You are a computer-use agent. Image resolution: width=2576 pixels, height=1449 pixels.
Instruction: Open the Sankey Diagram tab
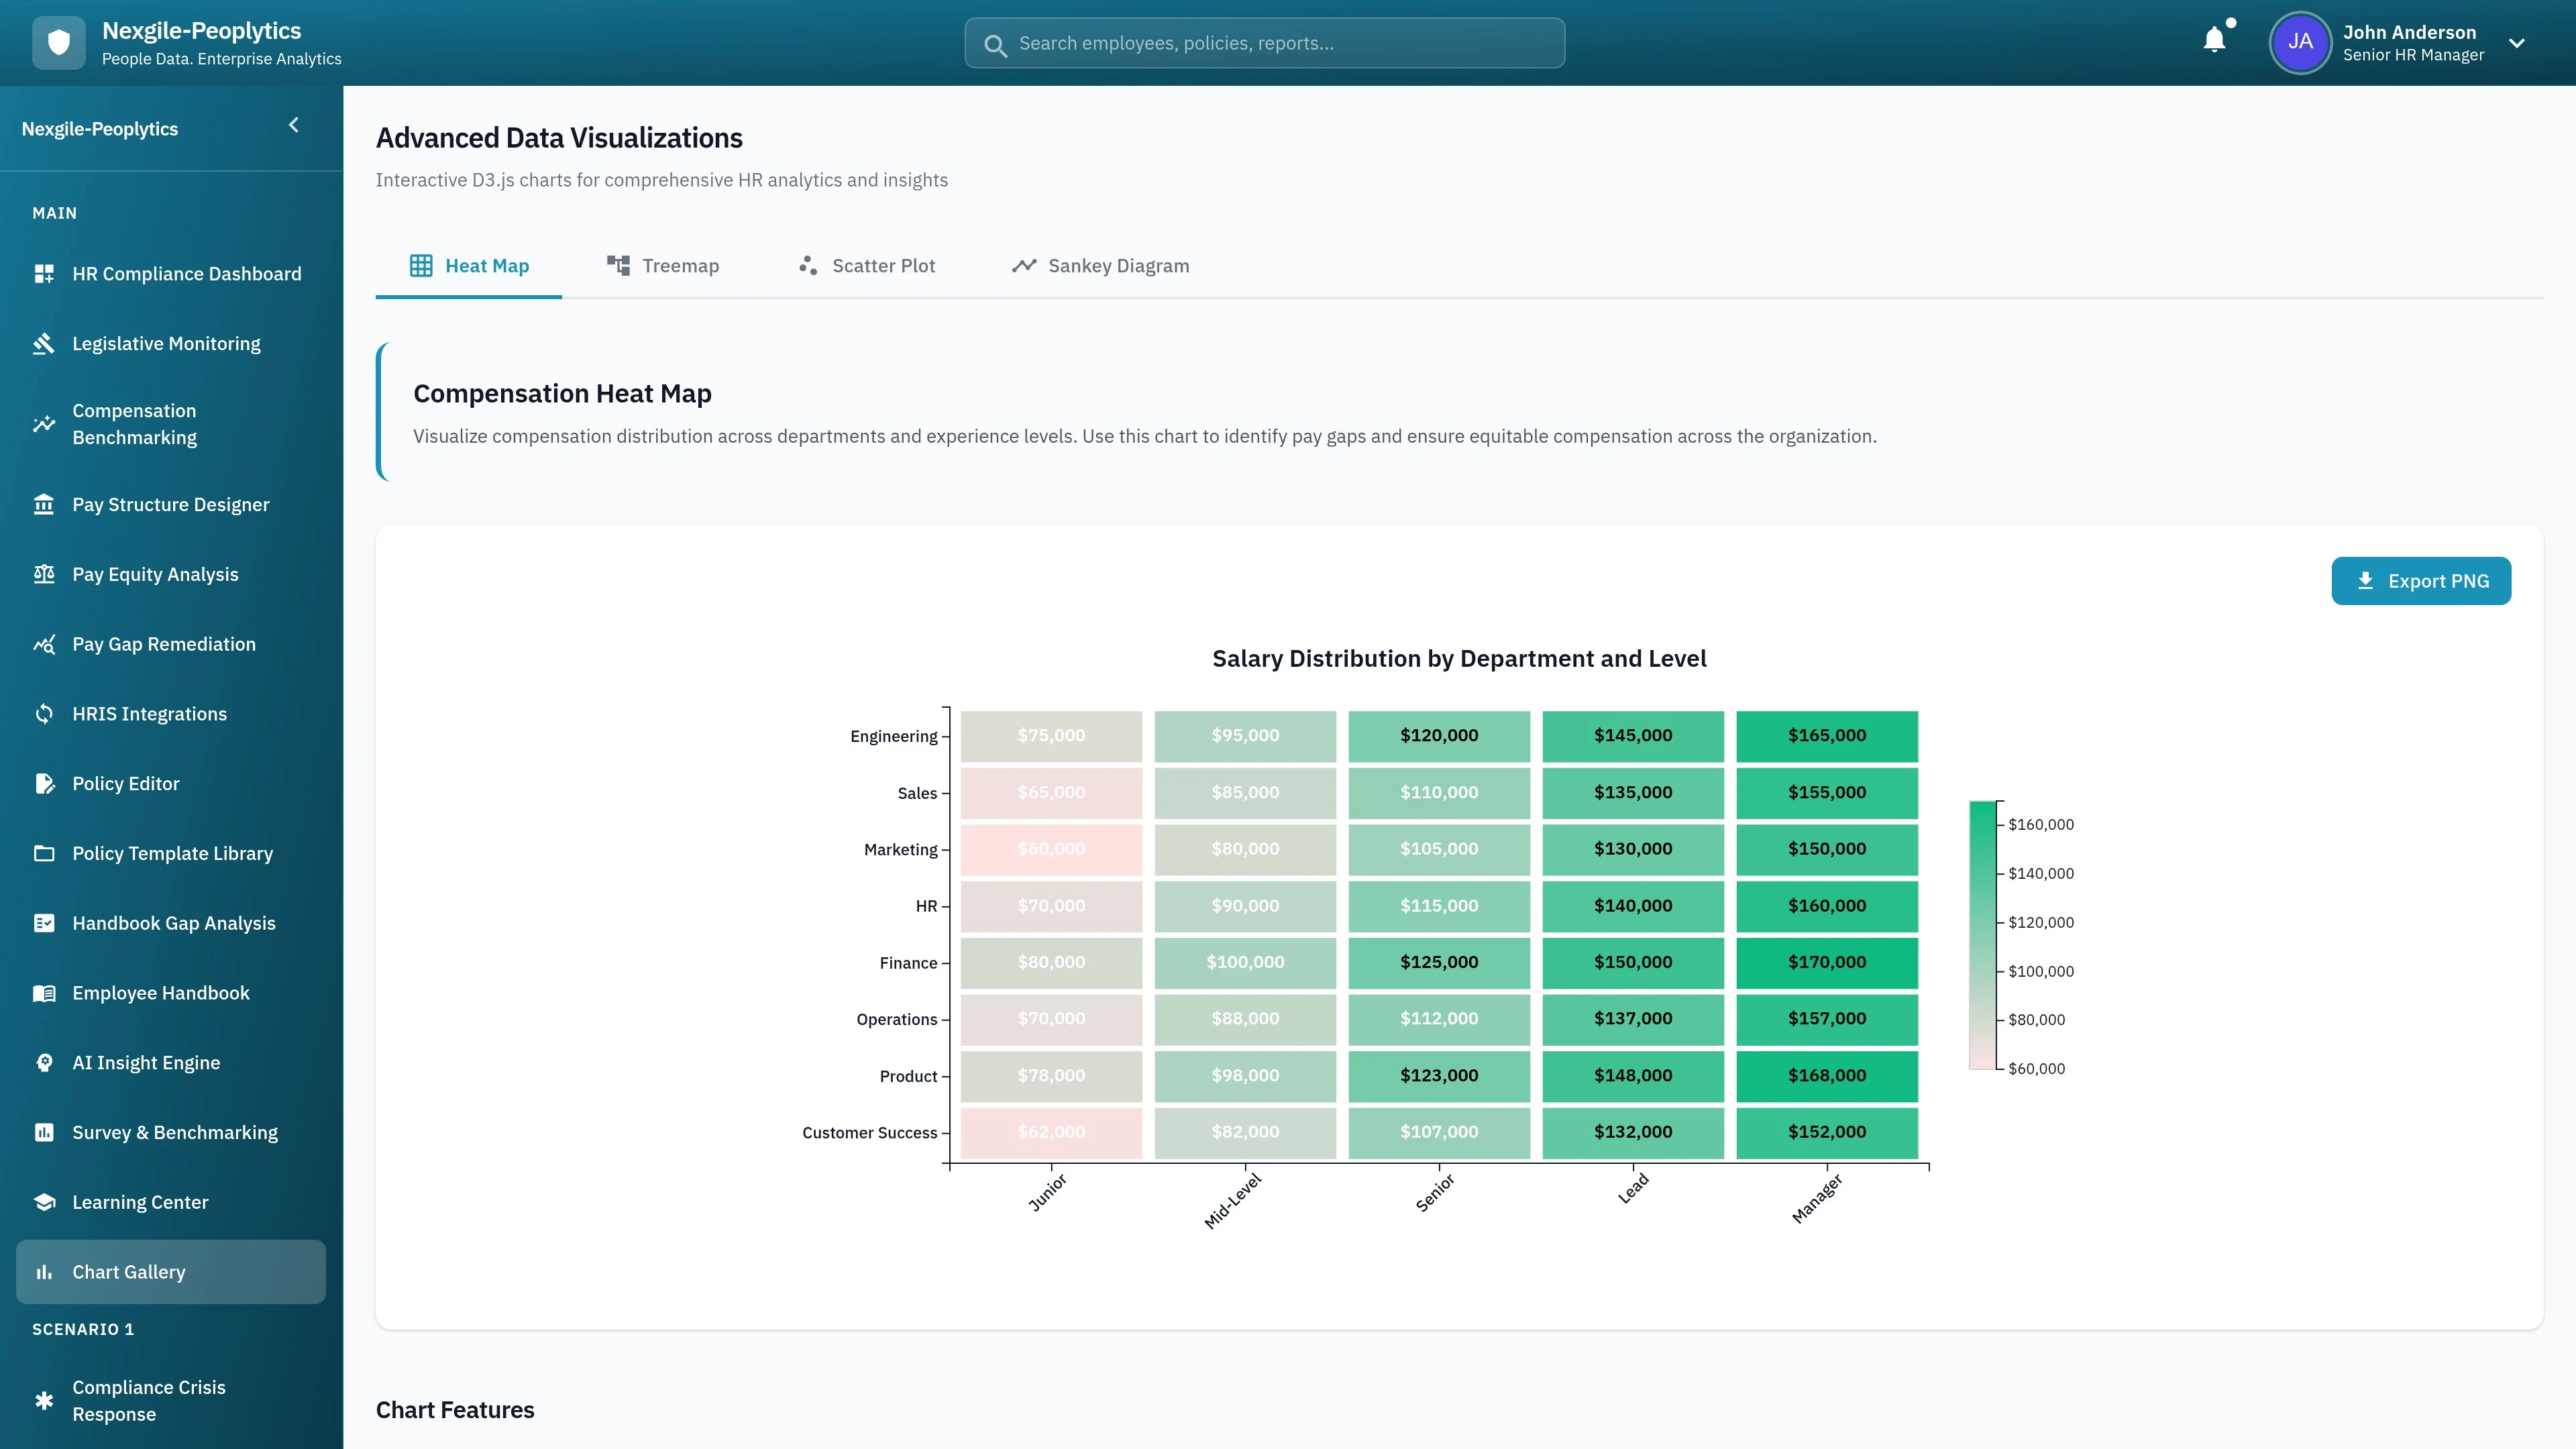coord(1100,266)
